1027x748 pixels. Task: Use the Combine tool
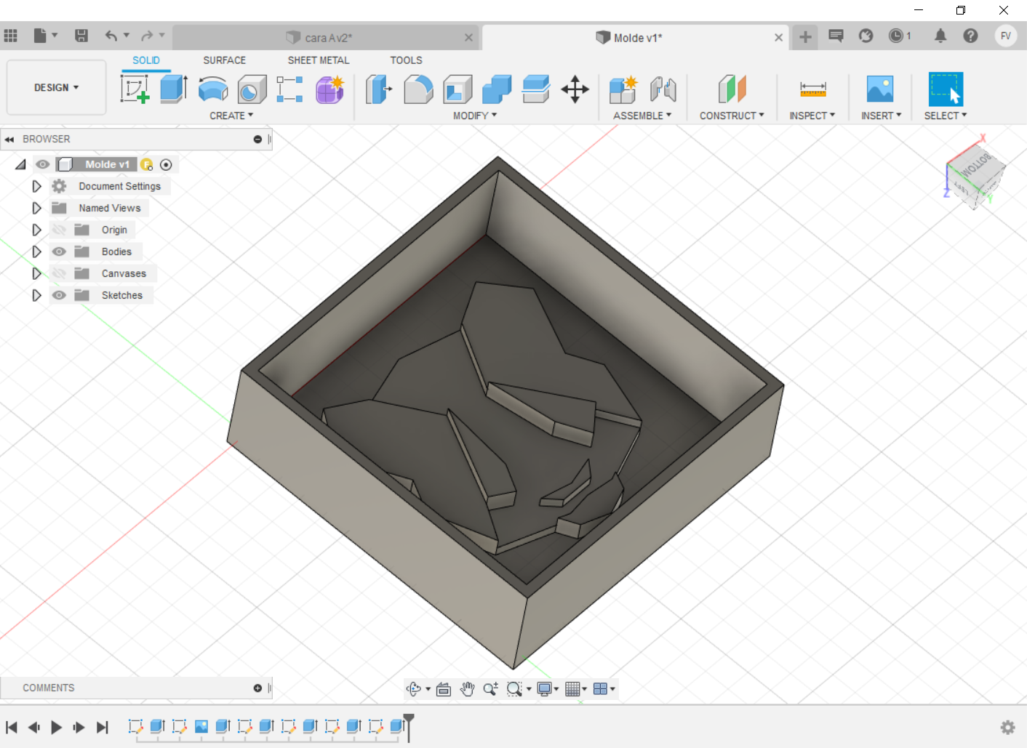[x=496, y=89]
